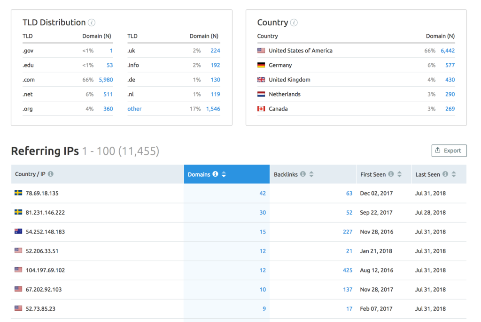481x322 pixels.
Task: Click 227 backlinks for IP 54.252.148.183
Action: [x=348, y=232]
